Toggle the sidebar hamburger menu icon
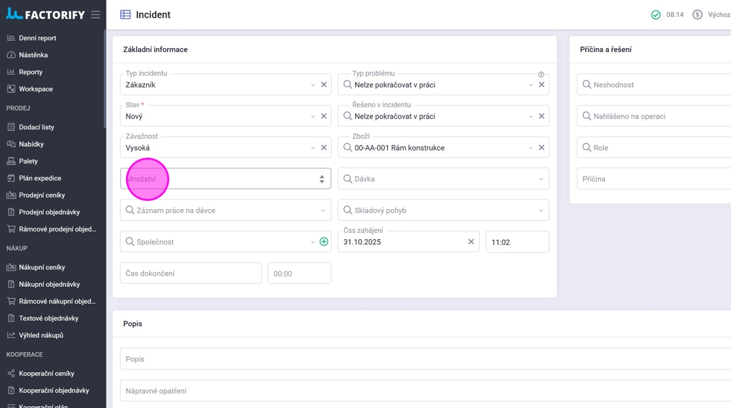Image resolution: width=731 pixels, height=408 pixels. click(x=96, y=14)
